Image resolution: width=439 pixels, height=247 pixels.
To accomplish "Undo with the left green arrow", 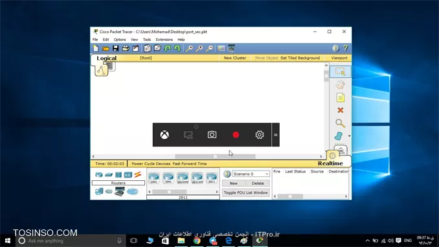I will pyautogui.click(x=168, y=48).
